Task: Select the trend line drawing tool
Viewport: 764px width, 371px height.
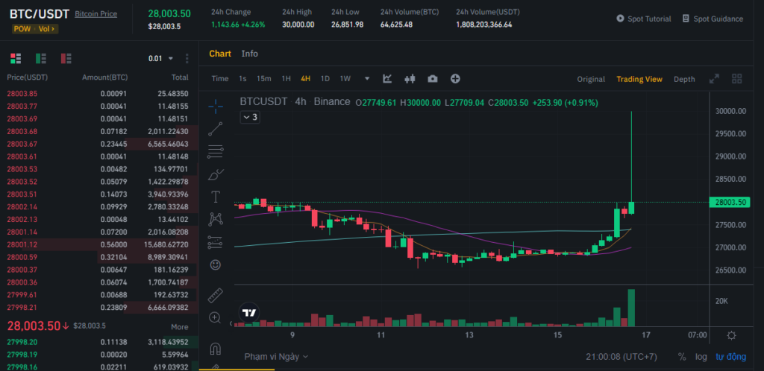Action: coord(216,129)
